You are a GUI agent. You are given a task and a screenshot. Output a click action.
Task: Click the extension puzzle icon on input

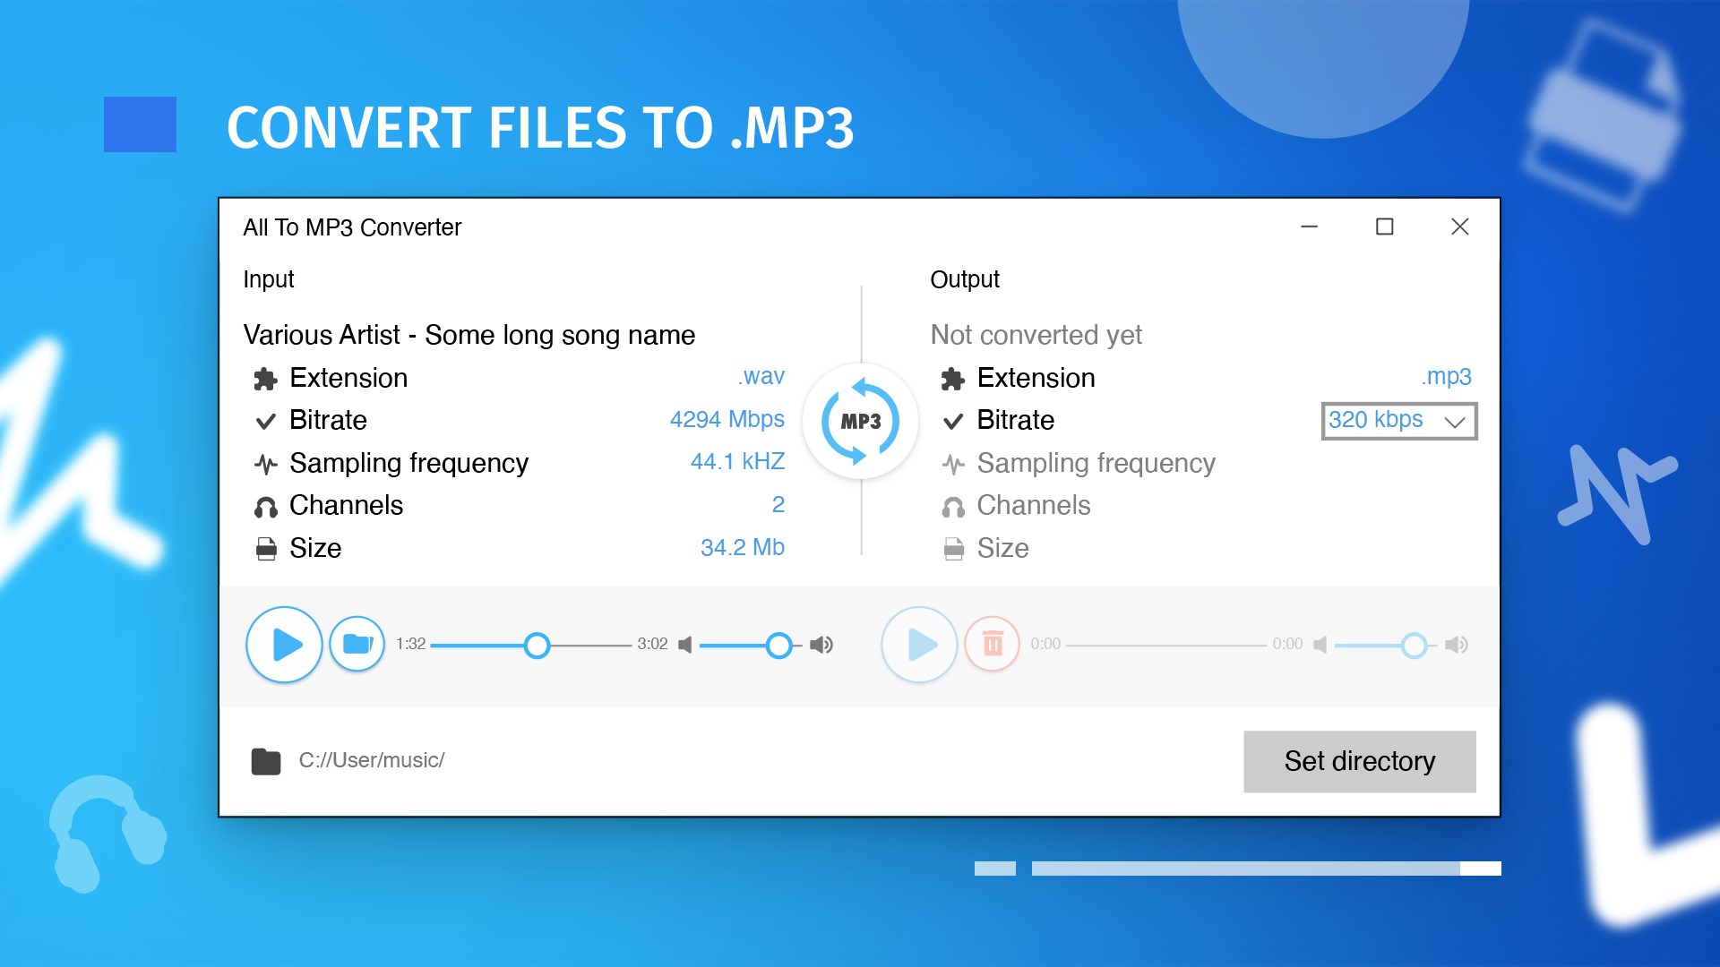[266, 375]
